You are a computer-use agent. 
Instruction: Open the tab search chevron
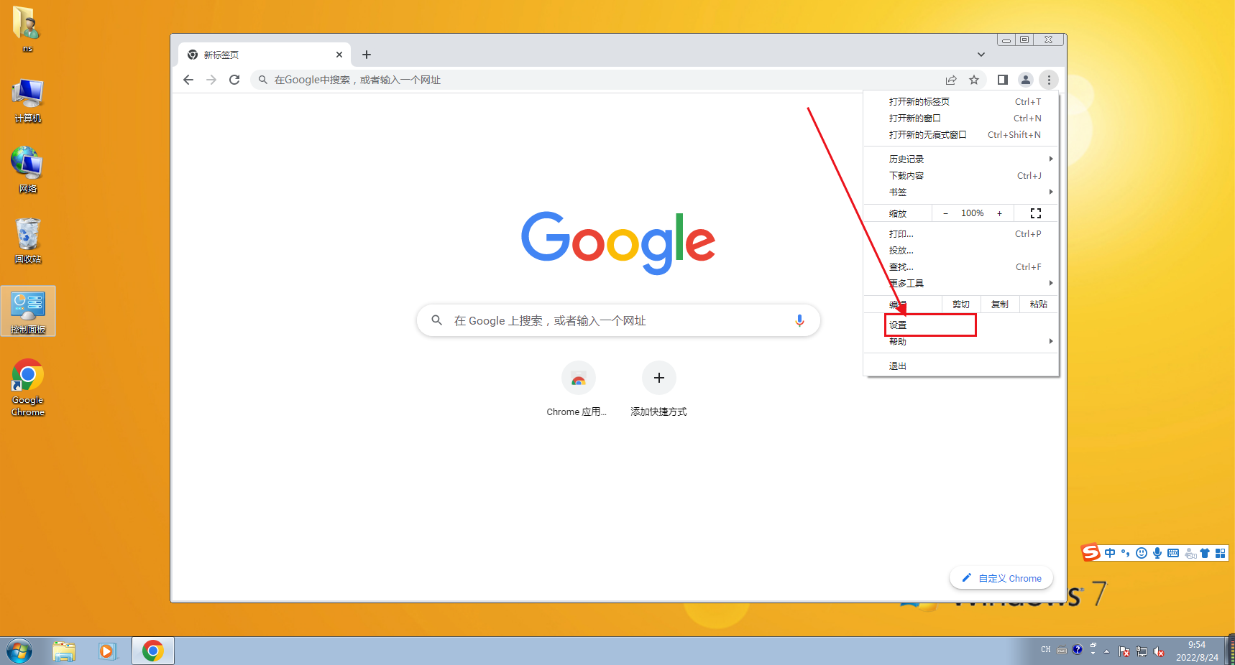(981, 55)
